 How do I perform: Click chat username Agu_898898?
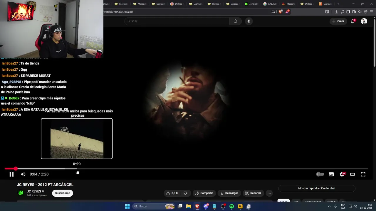click(11, 82)
